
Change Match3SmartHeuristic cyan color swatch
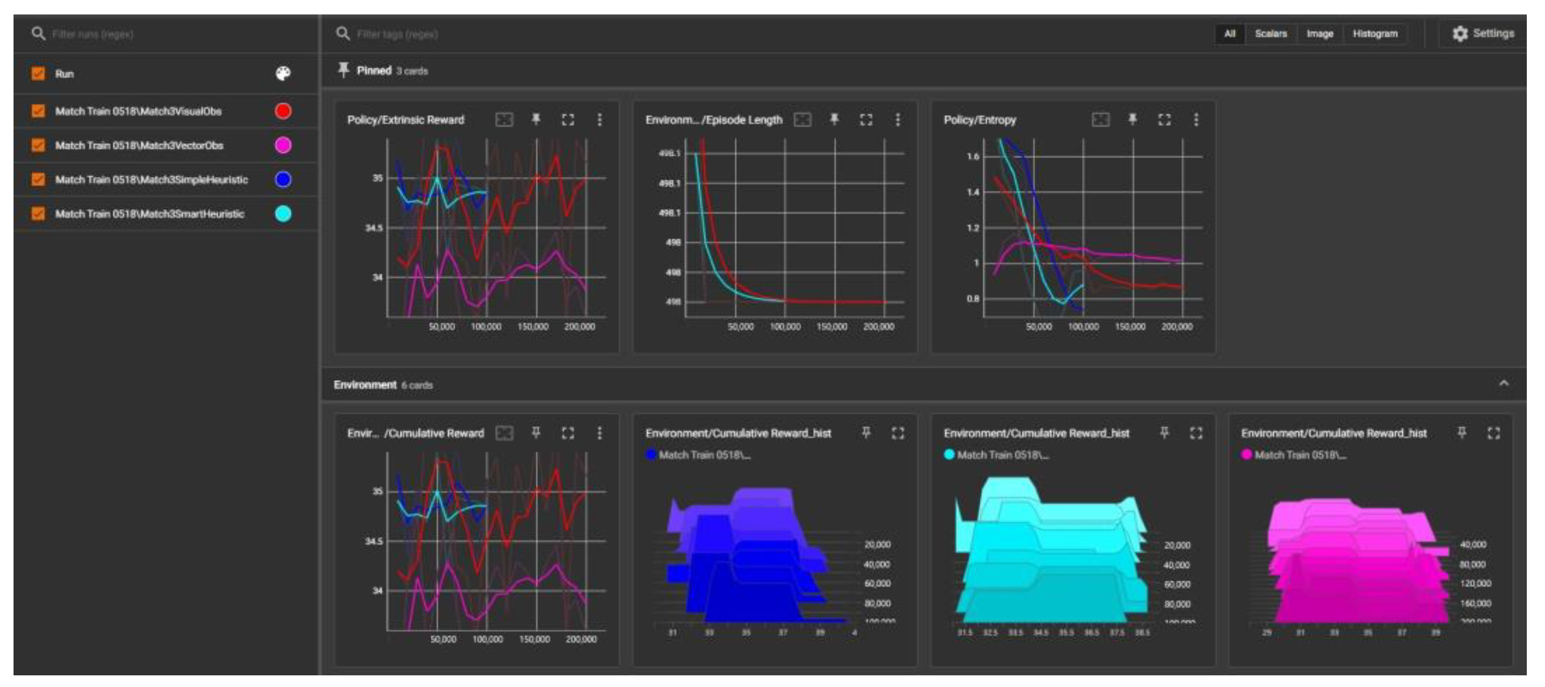tap(283, 214)
